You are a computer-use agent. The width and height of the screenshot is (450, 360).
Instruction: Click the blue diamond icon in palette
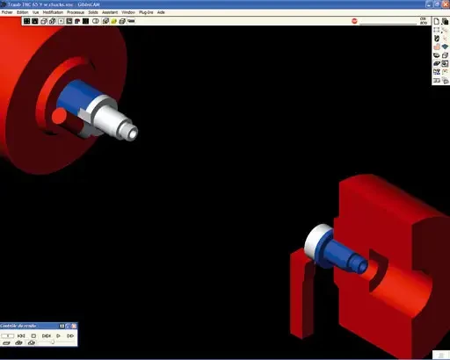point(445,47)
